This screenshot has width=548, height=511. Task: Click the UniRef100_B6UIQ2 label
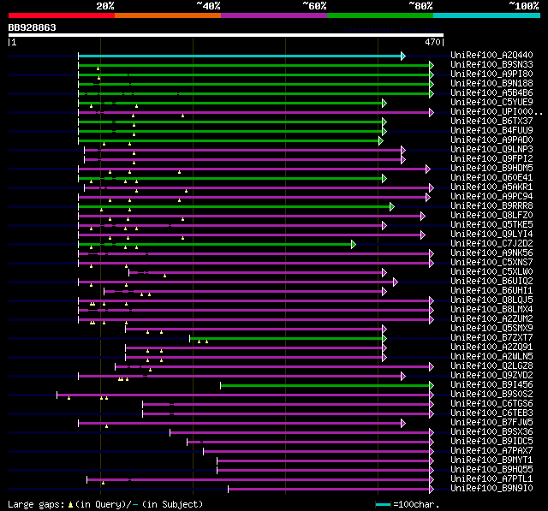point(491,282)
